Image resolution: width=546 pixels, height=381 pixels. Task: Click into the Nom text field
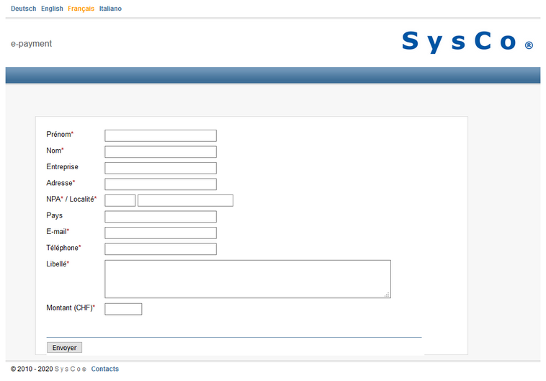coord(161,152)
